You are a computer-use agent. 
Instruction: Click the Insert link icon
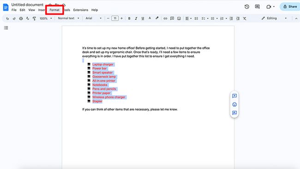point(165,18)
